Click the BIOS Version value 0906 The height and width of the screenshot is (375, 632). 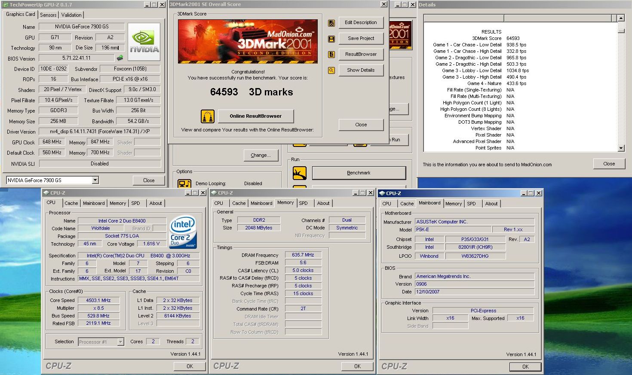pyautogui.click(x=475, y=284)
